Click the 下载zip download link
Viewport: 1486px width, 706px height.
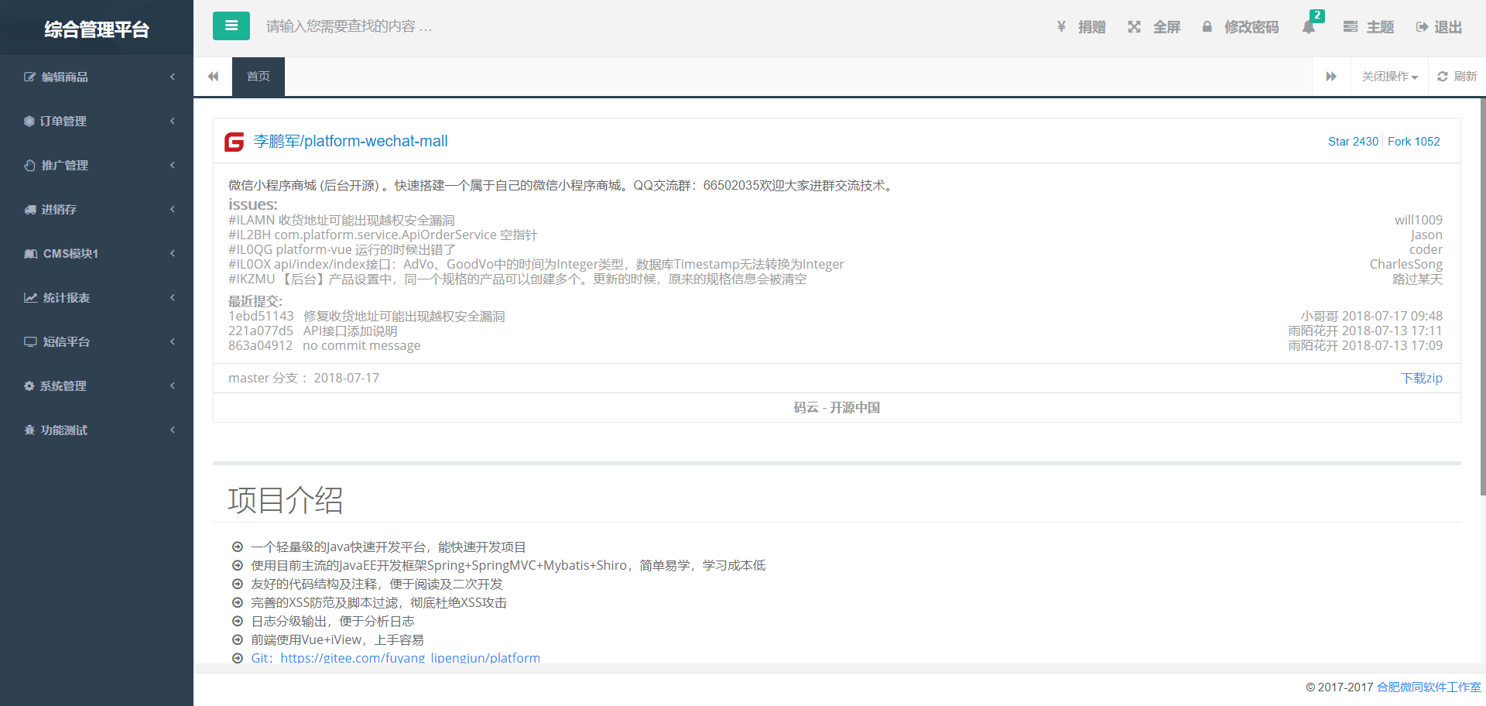point(1422,378)
